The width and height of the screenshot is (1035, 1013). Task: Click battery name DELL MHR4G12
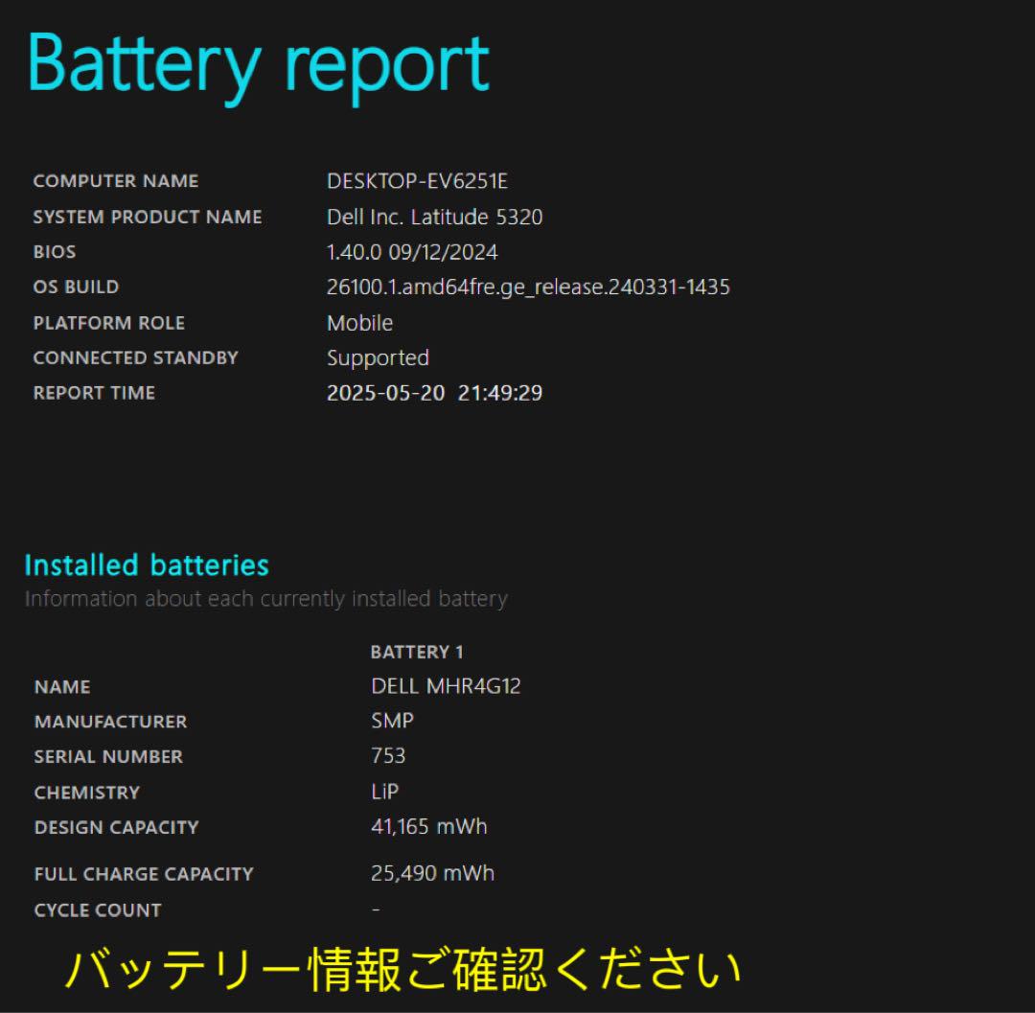446,686
